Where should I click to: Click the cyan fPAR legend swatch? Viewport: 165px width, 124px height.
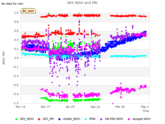click(x=86, y=119)
